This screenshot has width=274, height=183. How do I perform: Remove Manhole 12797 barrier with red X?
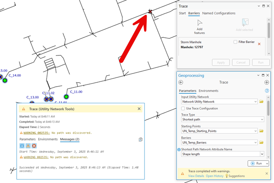coord(259,44)
